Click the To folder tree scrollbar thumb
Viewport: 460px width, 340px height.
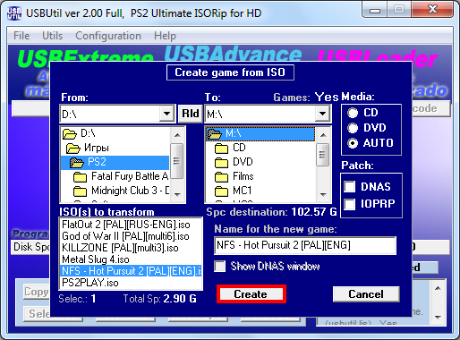coord(322,155)
